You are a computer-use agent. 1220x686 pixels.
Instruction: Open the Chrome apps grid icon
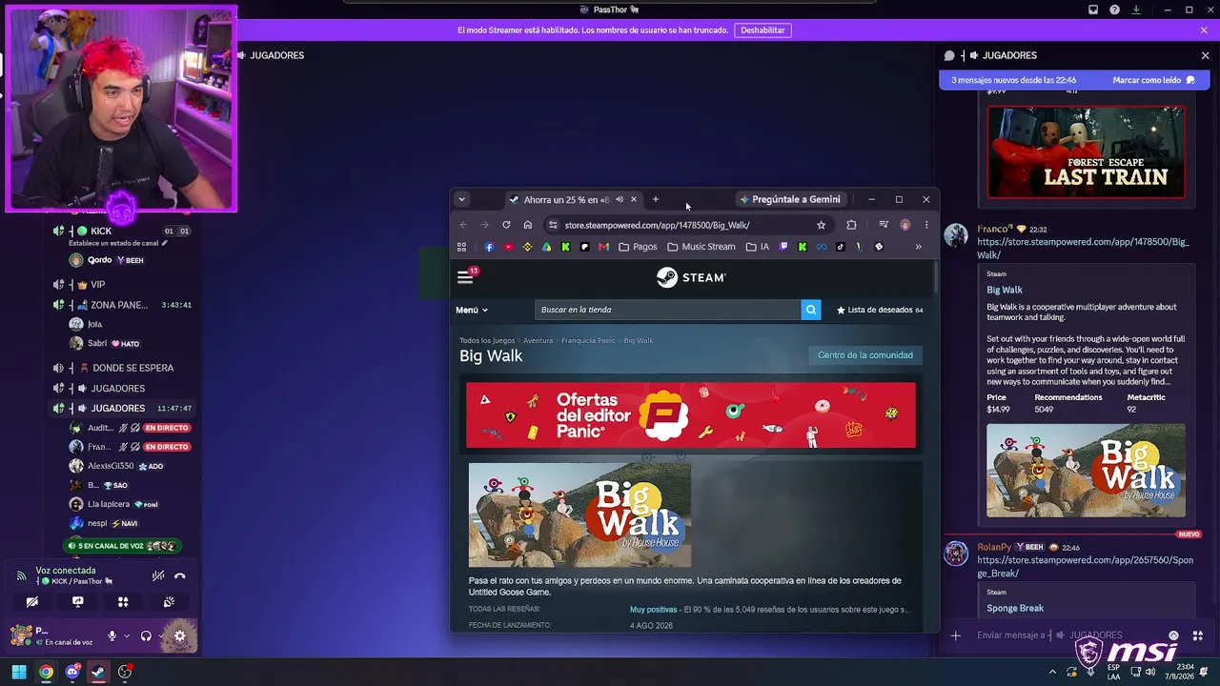coord(461,247)
